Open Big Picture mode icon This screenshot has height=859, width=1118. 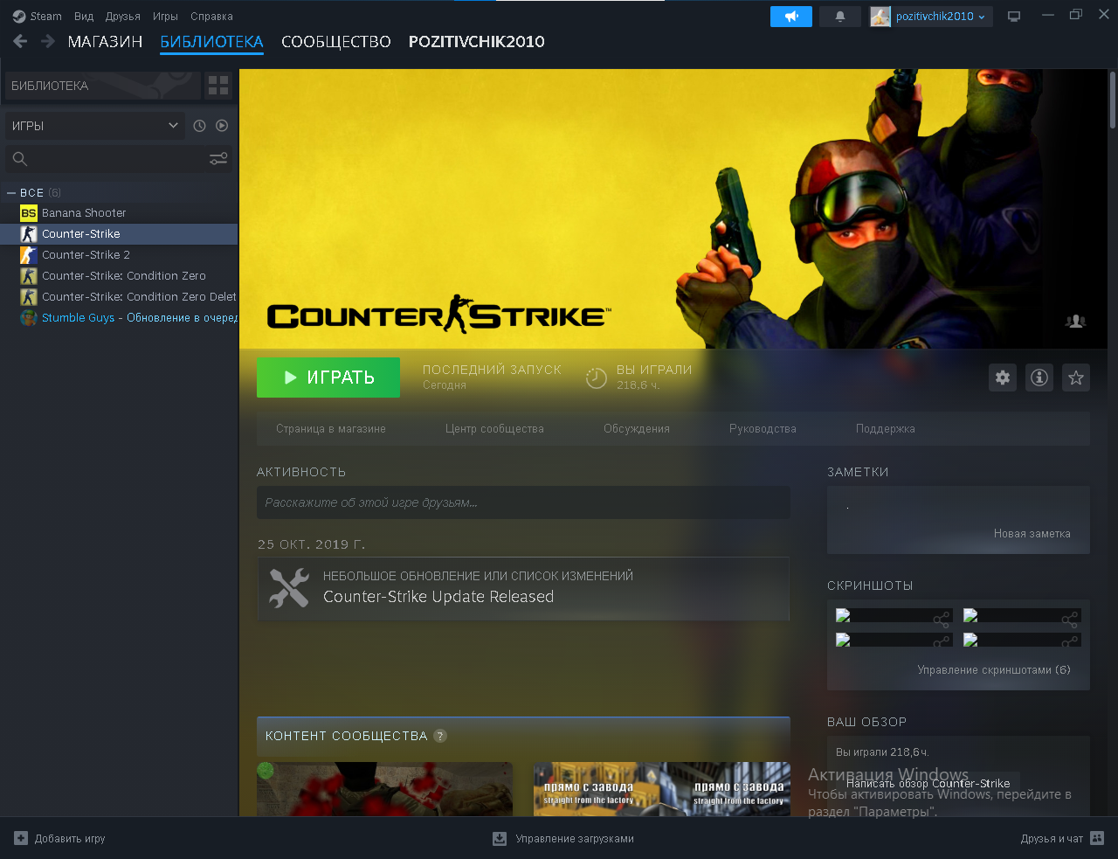[1014, 17]
